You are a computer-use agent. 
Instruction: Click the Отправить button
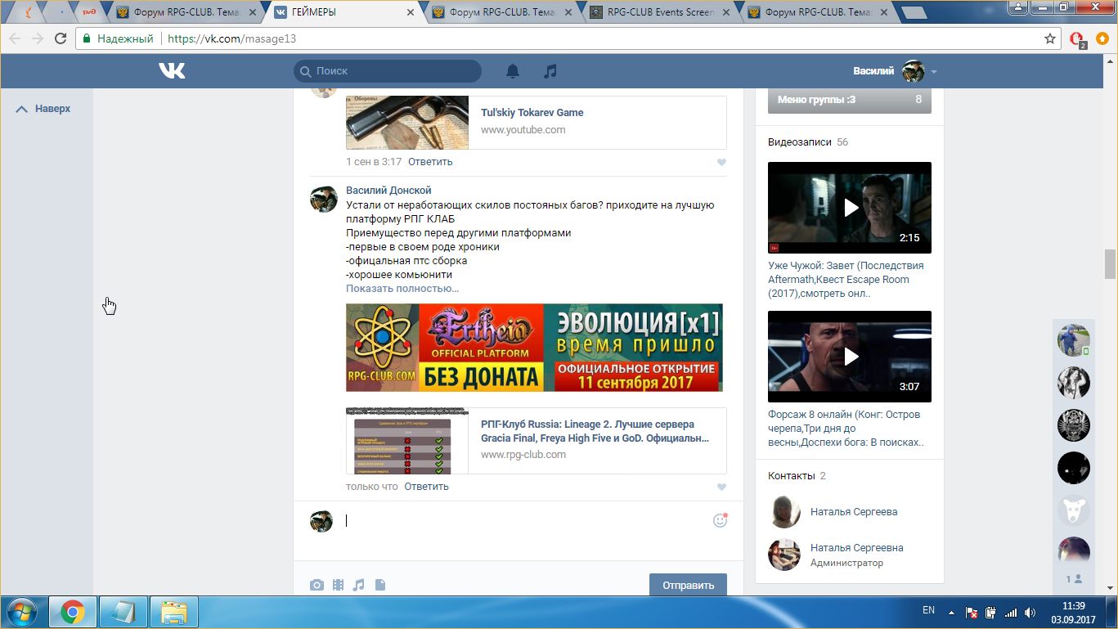[688, 585]
